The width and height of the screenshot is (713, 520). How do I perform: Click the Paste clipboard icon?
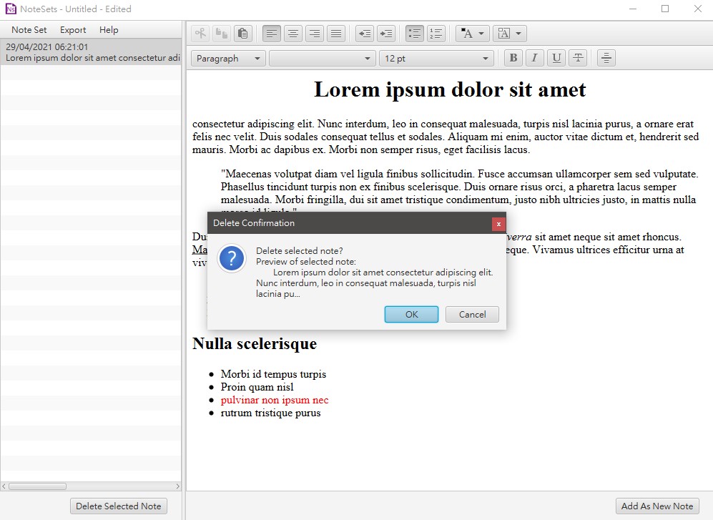pyautogui.click(x=243, y=34)
